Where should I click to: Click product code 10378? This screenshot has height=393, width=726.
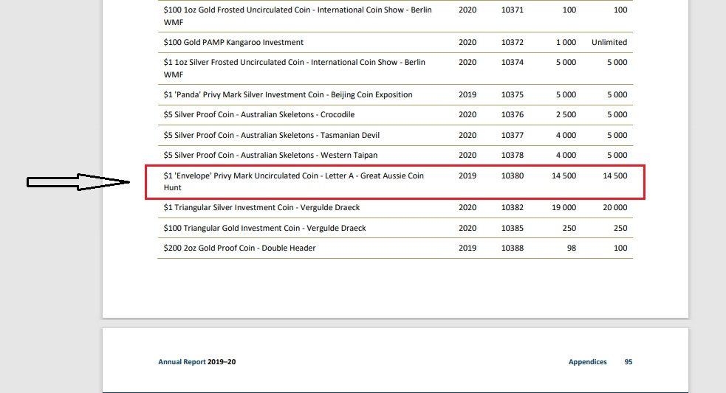tap(513, 156)
